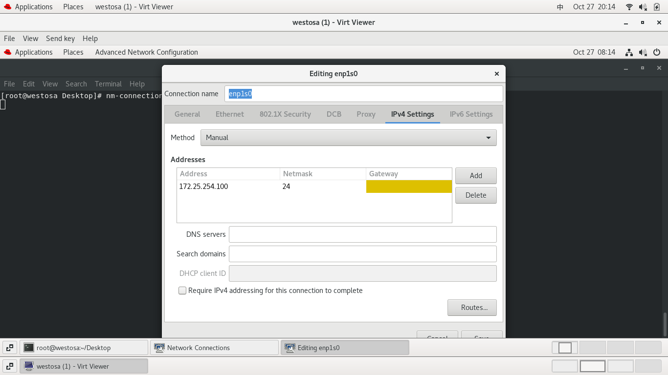Click the Wi-Fi icon in the host top bar
This screenshot has width=668, height=375.
tap(628, 6)
